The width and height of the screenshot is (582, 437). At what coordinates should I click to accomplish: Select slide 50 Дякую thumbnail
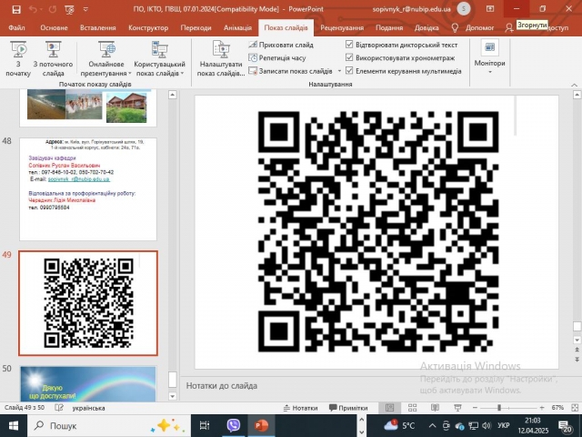click(88, 383)
